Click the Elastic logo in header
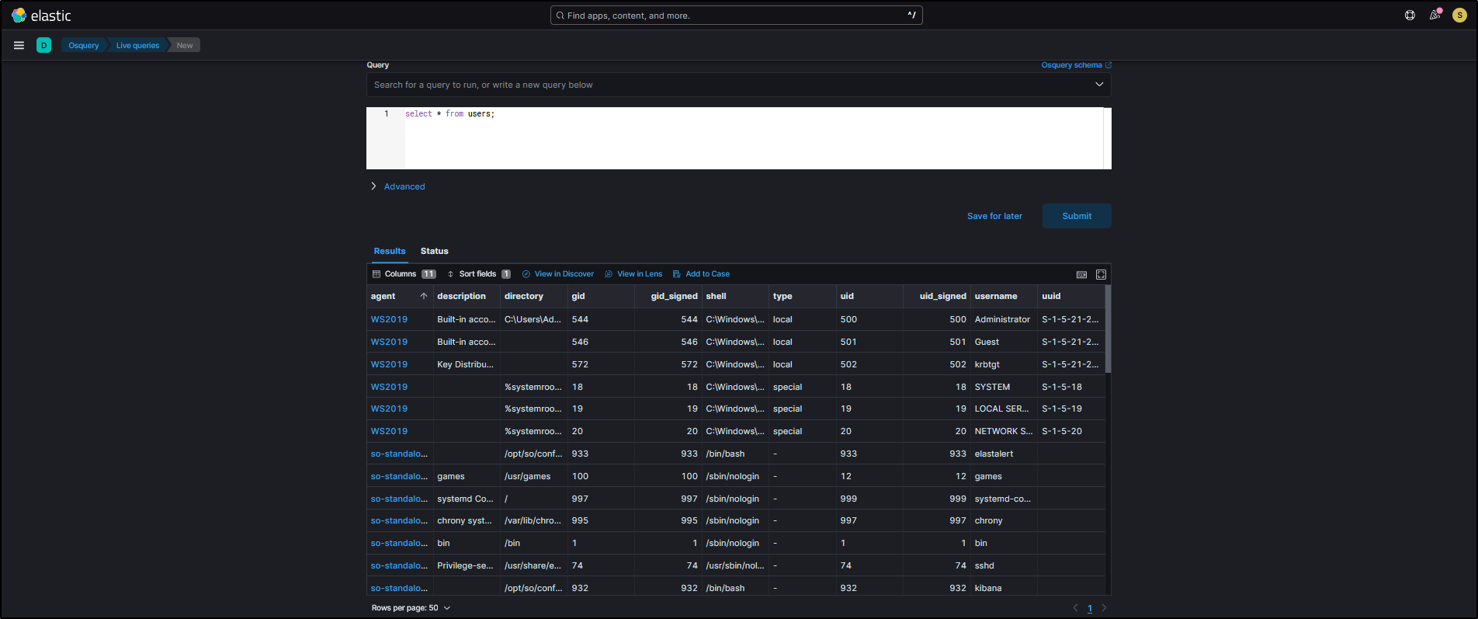 tap(41, 16)
